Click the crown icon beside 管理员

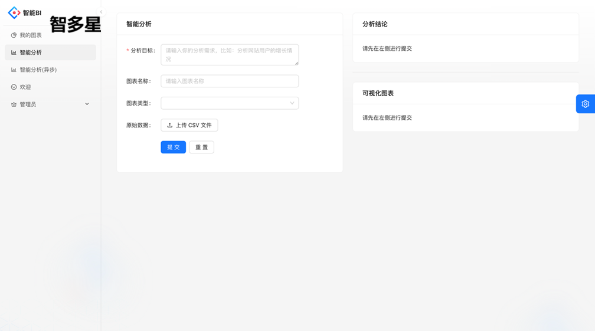[x=14, y=104]
